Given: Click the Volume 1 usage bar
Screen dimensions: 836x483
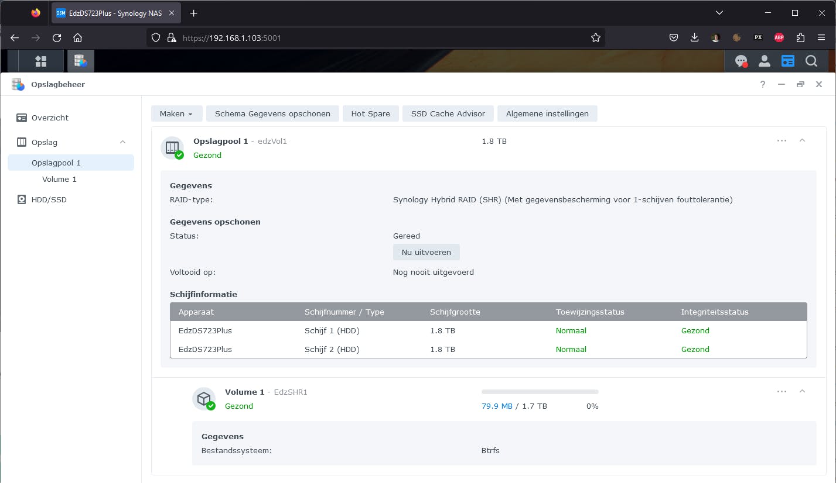Looking at the screenshot, I should (x=540, y=392).
